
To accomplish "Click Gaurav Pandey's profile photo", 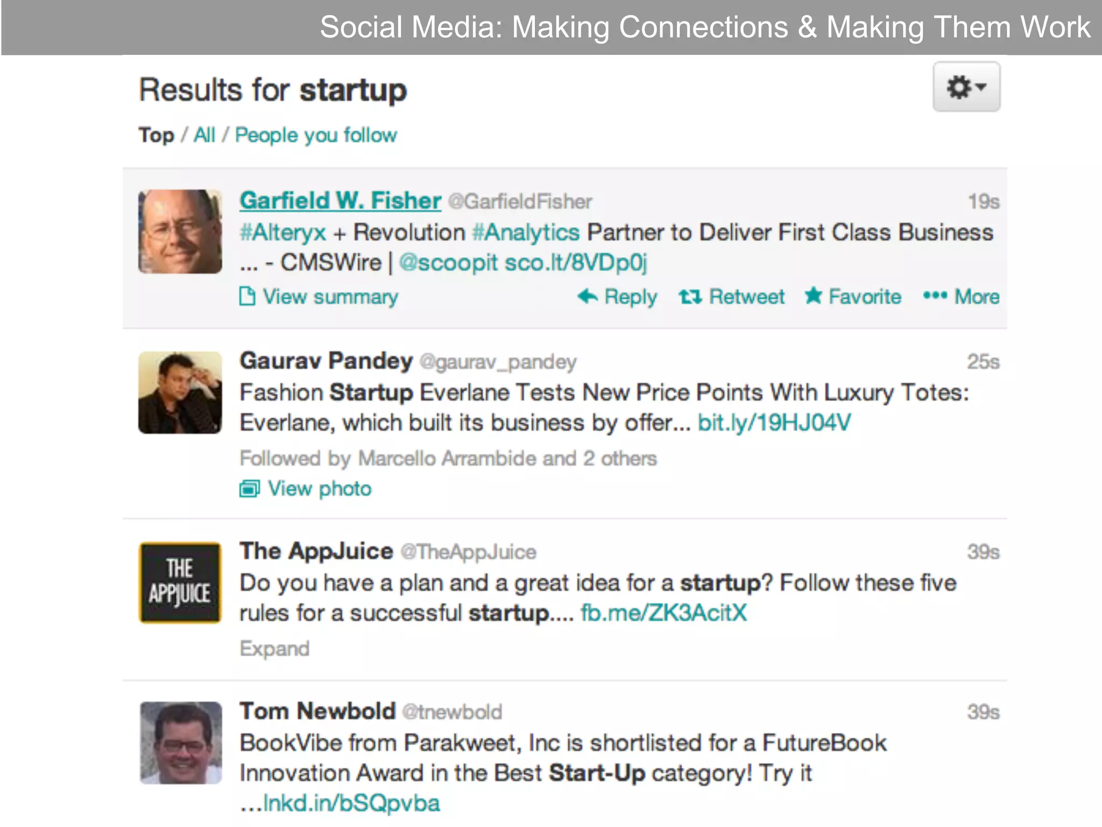I will 180,393.
